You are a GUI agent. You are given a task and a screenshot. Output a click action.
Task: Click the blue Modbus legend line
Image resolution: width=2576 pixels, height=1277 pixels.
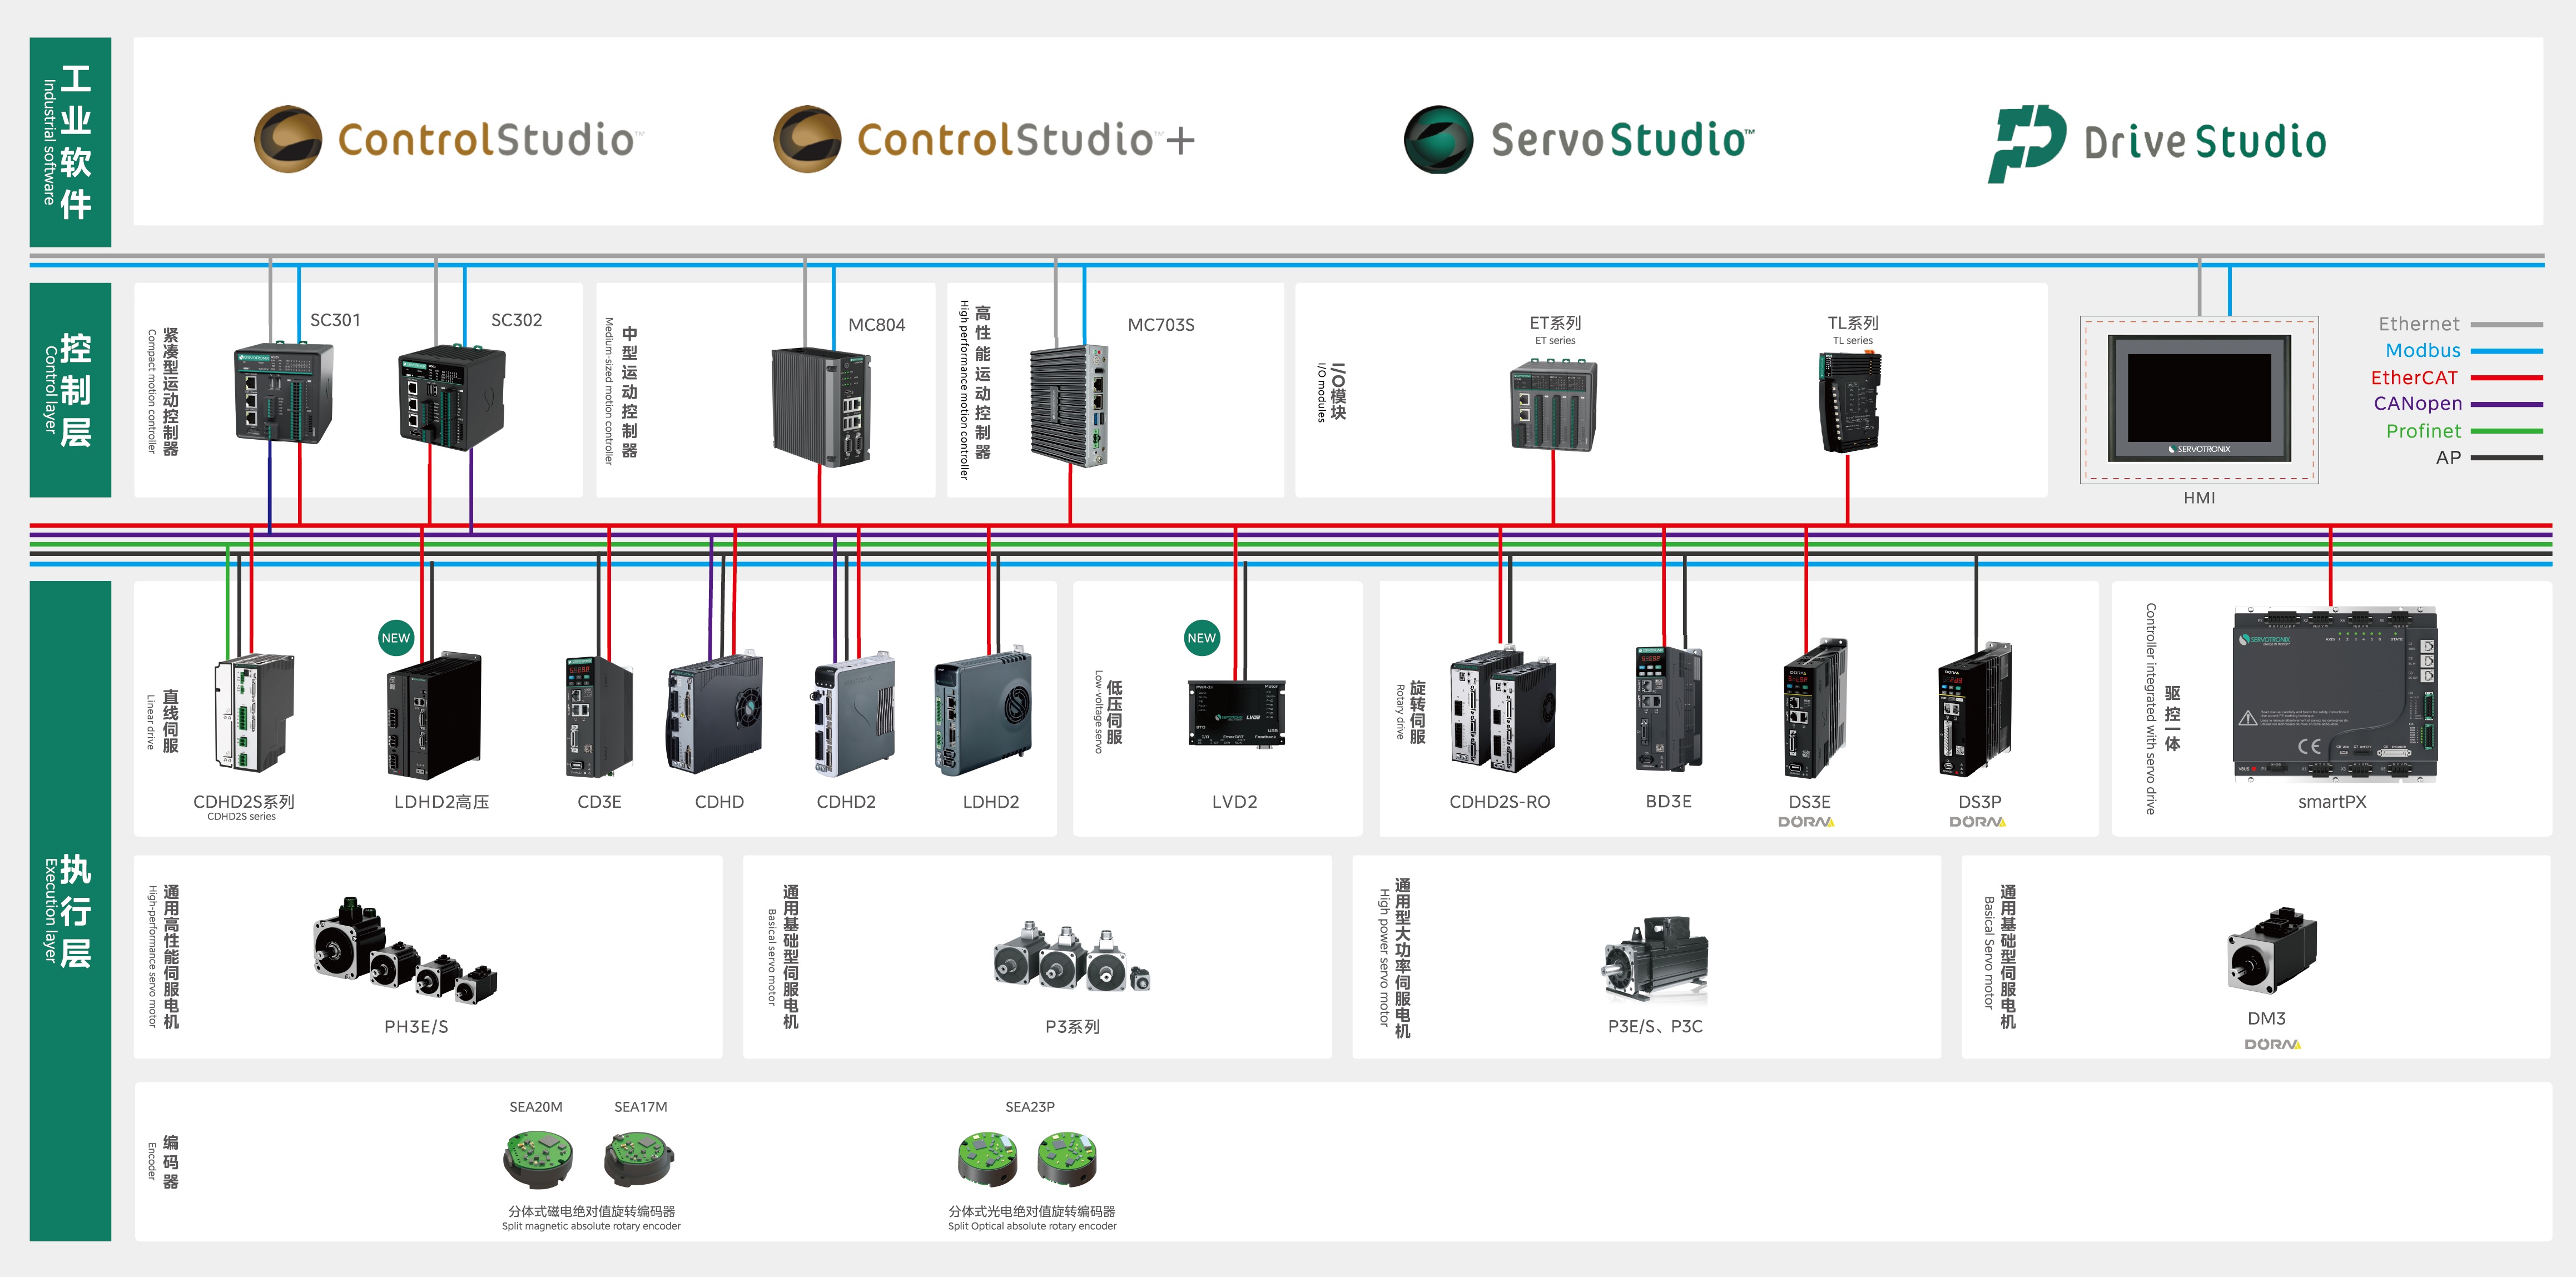[x=2506, y=351]
